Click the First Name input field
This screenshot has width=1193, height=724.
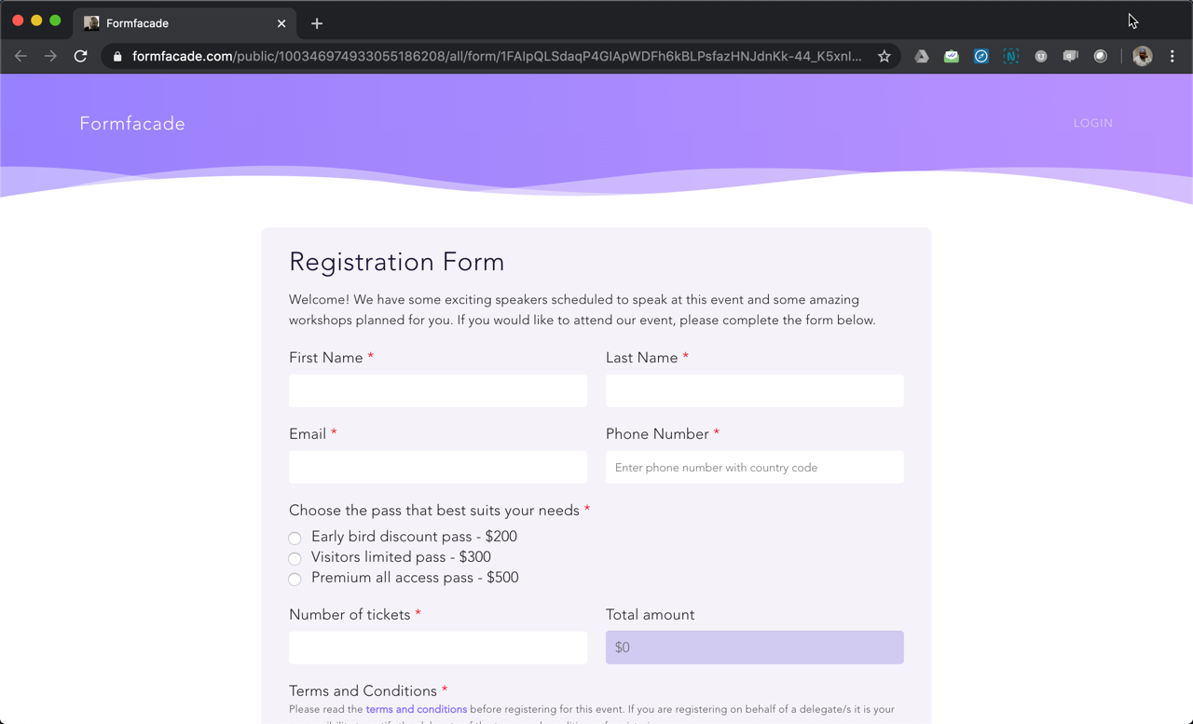(x=438, y=391)
